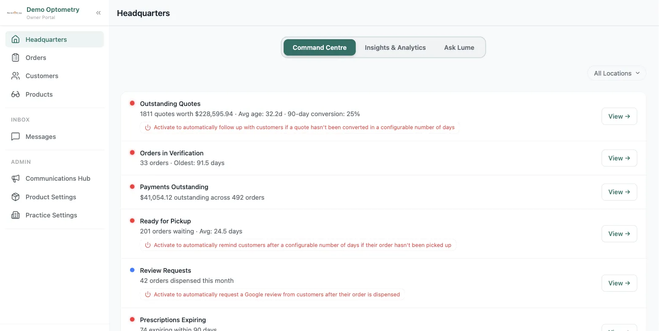The width and height of the screenshot is (659, 331).
Task: Open the Ask Lume tab
Action: 459,48
